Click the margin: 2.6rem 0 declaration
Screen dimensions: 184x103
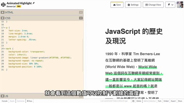19,37
